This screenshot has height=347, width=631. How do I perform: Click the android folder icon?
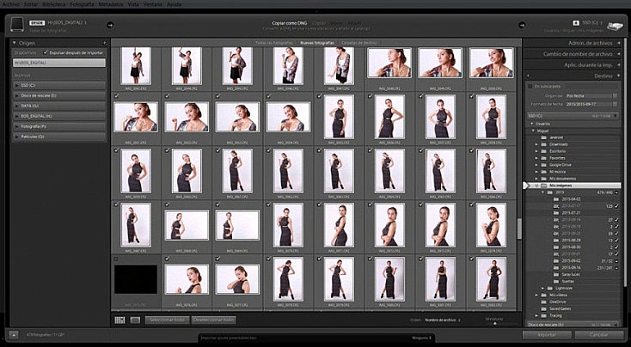[543, 137]
